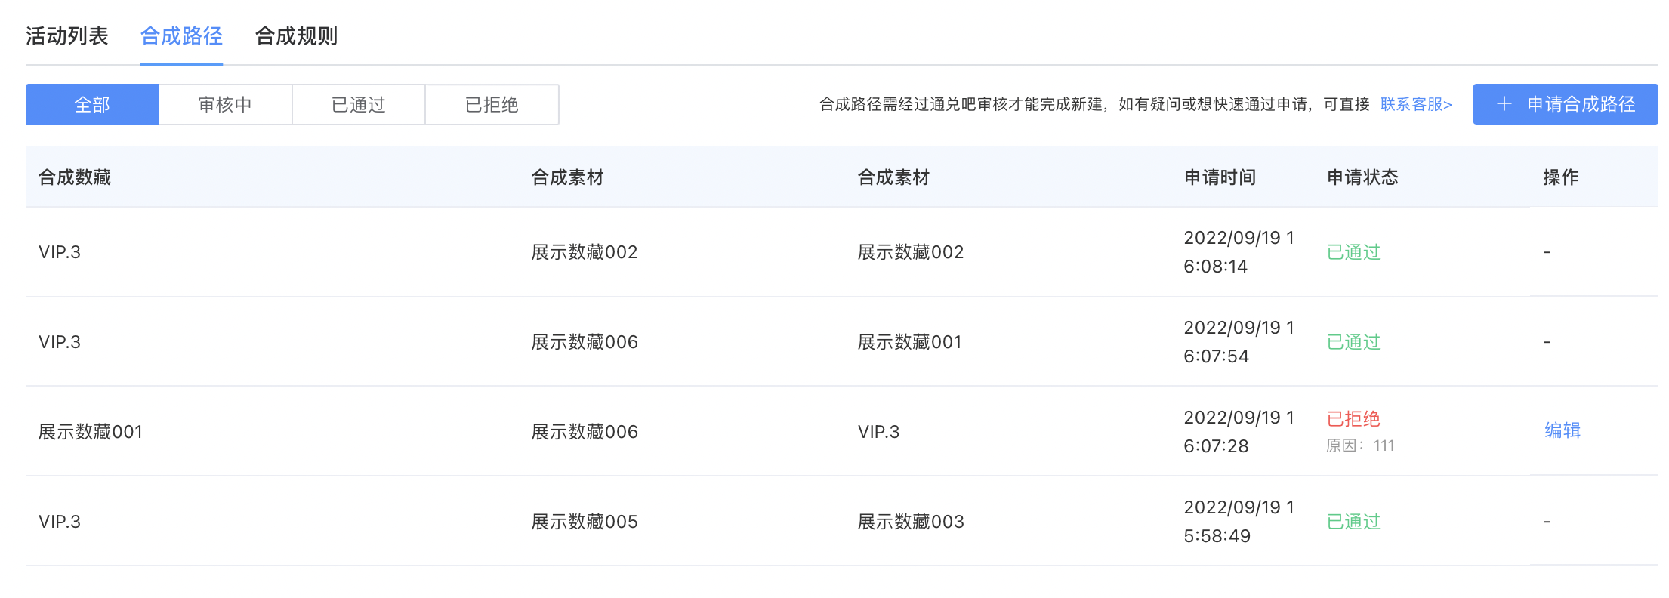Click the red 已拒绝 status label
This screenshot has width=1669, height=598.
pos(1353,419)
